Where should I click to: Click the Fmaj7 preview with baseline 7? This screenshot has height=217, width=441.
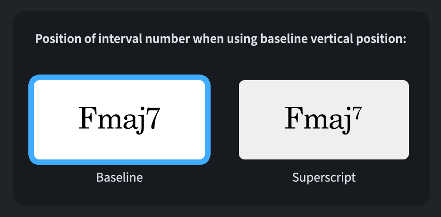(x=119, y=119)
